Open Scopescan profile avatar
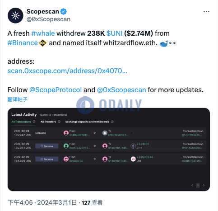This screenshot has height=211, width=218. [15, 15]
